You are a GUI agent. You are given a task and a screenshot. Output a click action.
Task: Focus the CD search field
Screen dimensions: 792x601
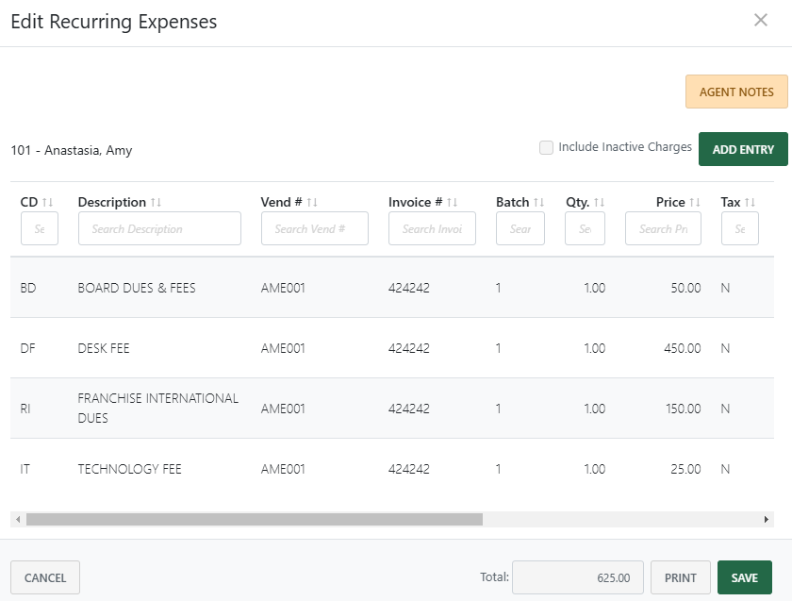(x=40, y=228)
